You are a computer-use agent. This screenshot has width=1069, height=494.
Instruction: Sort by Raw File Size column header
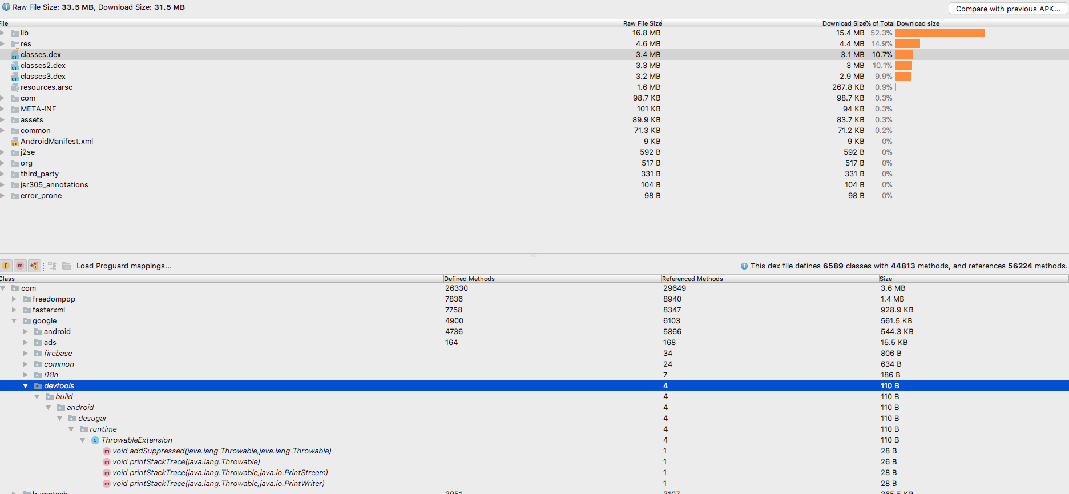(642, 23)
